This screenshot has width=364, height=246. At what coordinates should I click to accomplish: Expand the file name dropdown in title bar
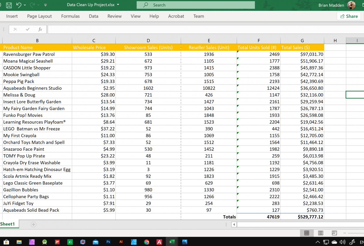118,5
